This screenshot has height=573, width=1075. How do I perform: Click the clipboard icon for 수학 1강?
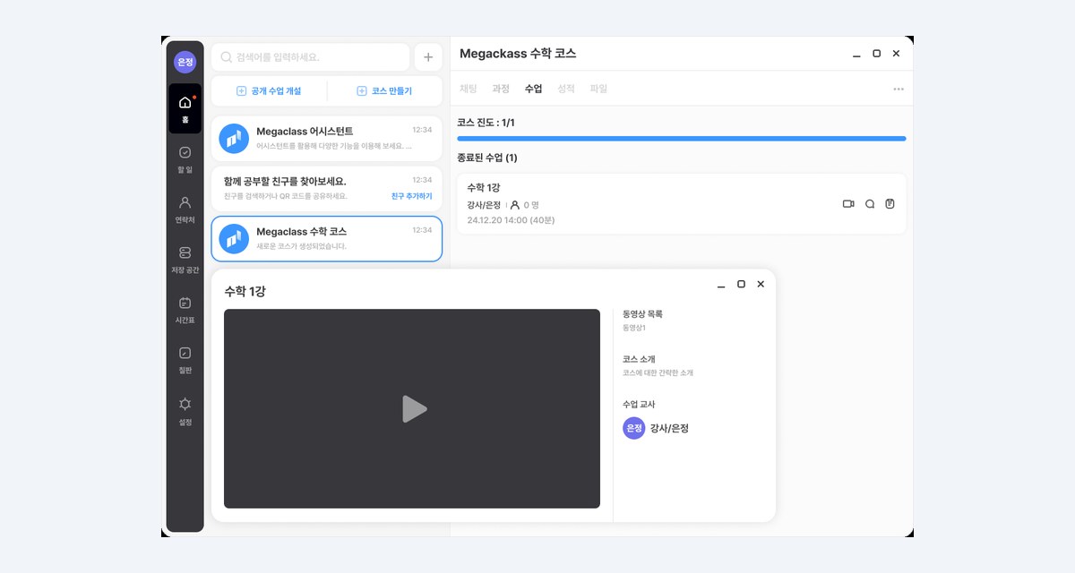coord(890,204)
